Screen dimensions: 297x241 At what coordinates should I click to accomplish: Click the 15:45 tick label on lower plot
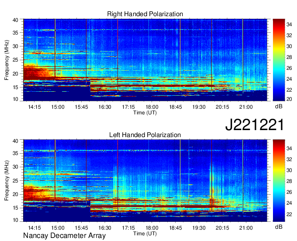pyautogui.click(x=81, y=228)
